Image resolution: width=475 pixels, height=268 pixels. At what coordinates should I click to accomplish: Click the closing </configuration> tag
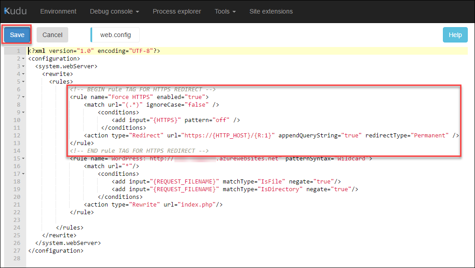coord(56,251)
